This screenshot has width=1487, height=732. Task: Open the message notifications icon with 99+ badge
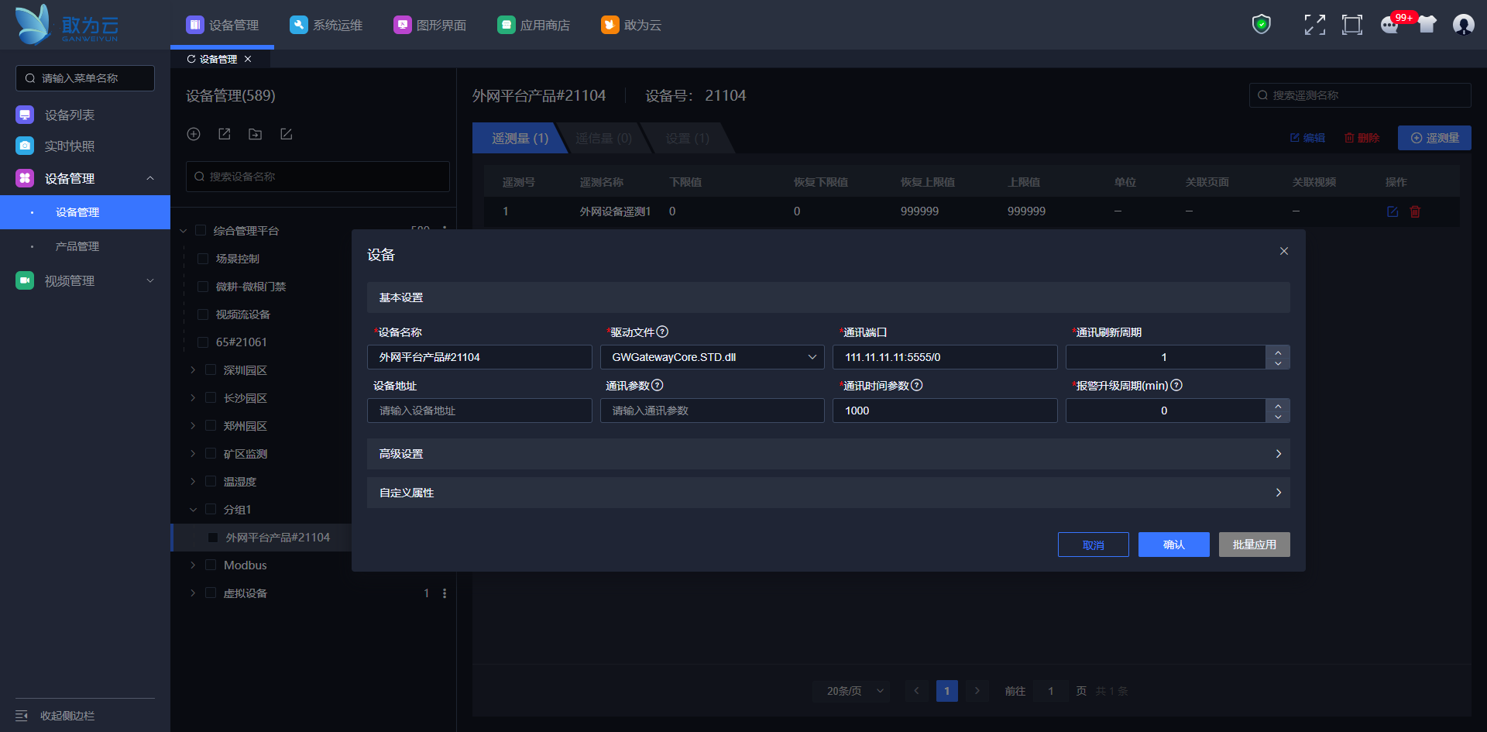pyautogui.click(x=1390, y=25)
